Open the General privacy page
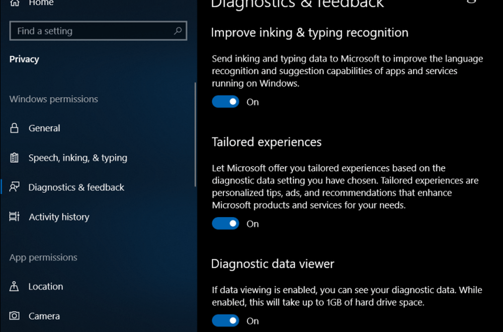 pos(44,128)
